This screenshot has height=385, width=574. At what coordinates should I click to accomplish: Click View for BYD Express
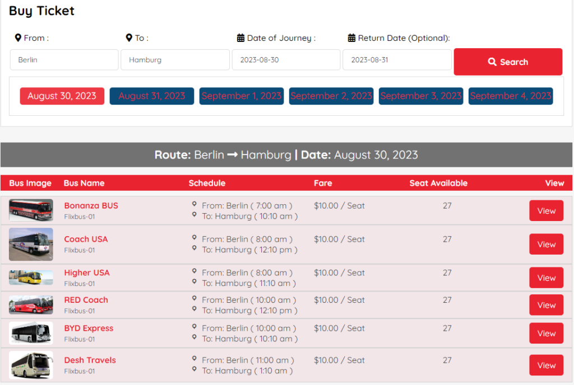[546, 333]
